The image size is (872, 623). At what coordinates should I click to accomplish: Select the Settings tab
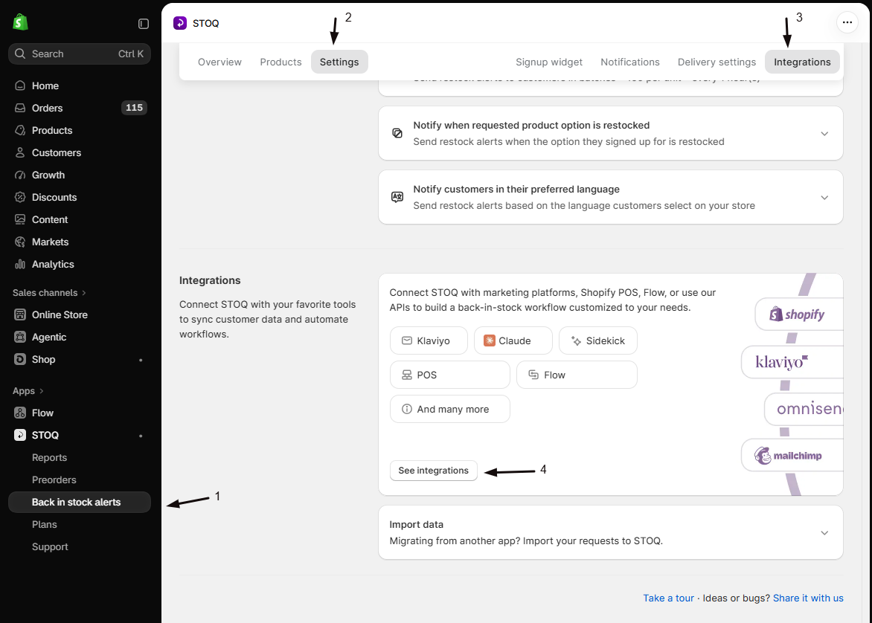[339, 62]
